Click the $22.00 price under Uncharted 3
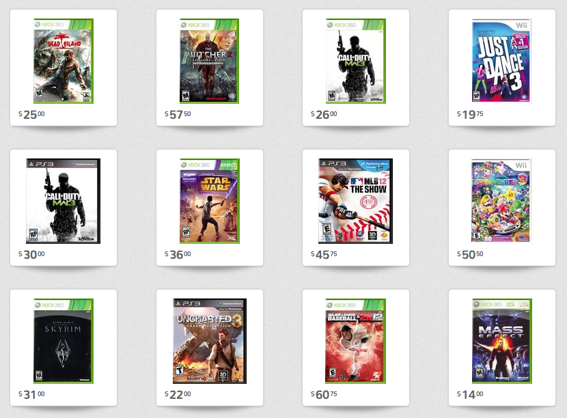Screen dimensions: 567x418 [x=178, y=395]
